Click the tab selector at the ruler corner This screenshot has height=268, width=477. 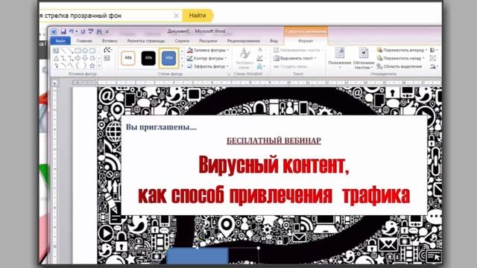tap(54, 83)
